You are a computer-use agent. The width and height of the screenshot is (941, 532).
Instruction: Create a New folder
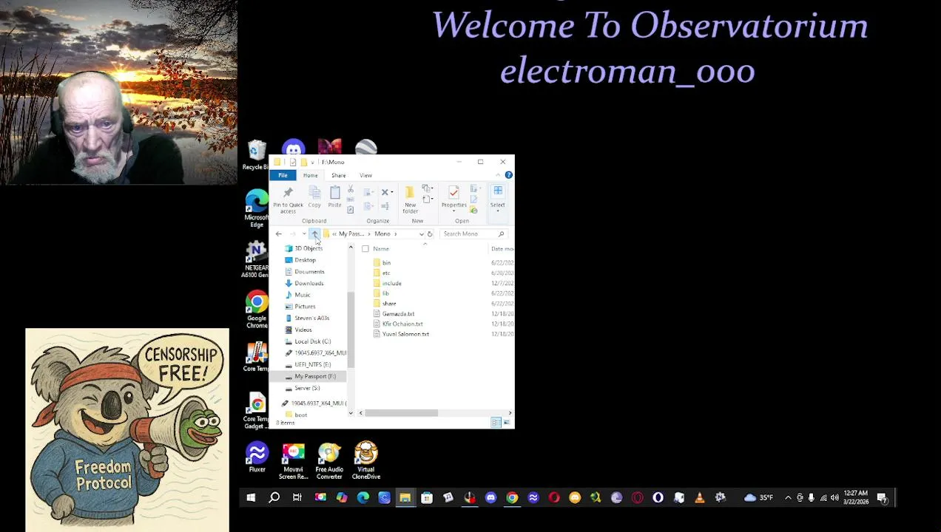coord(410,199)
